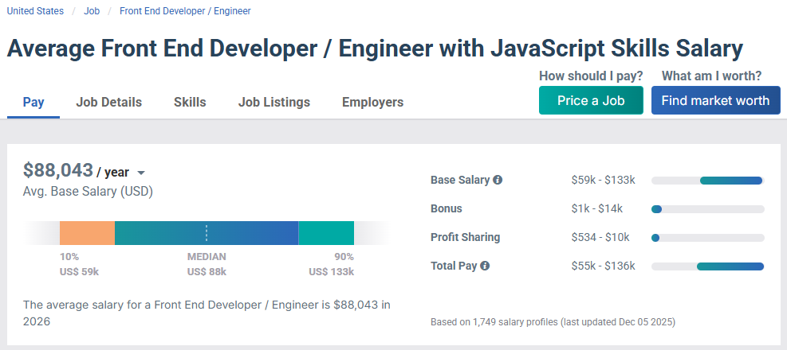This screenshot has width=787, height=350.
Task: Click the $59k - $133k base salary range
Action: click(604, 180)
